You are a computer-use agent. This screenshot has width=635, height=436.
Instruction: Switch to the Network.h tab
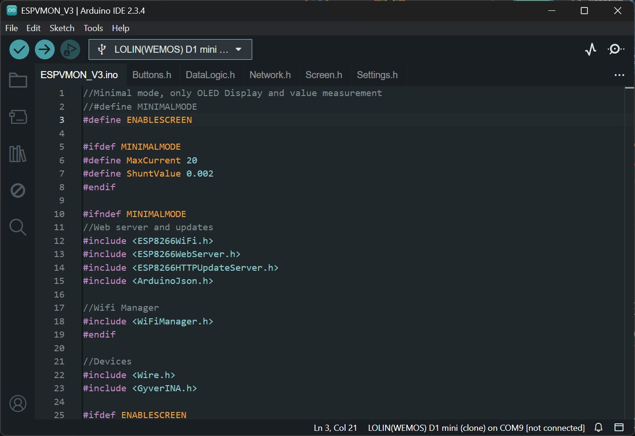270,75
